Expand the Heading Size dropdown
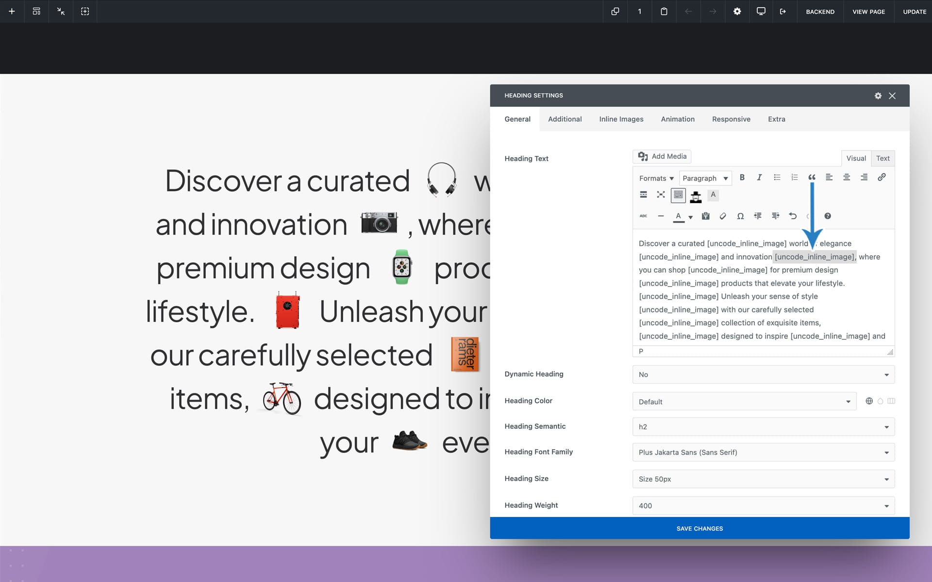Image resolution: width=932 pixels, height=582 pixels. [x=763, y=479]
